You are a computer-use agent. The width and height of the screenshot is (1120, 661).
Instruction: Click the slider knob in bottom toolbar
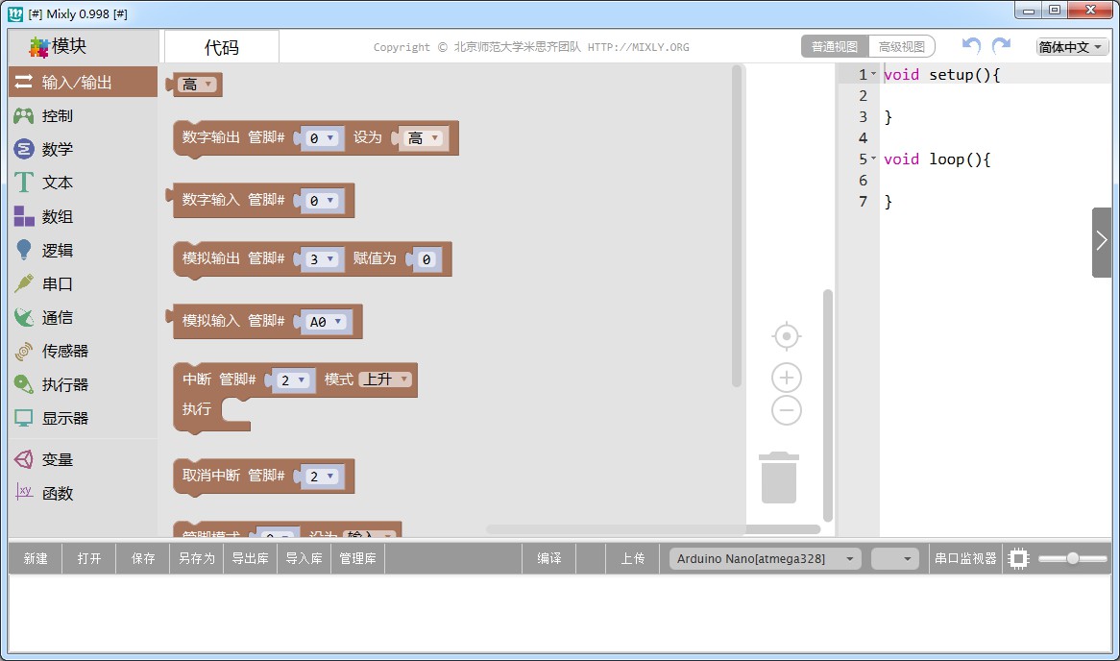1072,559
